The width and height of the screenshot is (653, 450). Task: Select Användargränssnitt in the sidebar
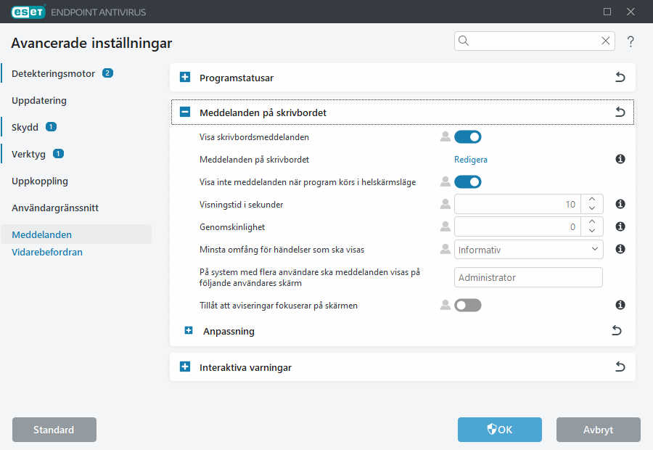point(52,208)
